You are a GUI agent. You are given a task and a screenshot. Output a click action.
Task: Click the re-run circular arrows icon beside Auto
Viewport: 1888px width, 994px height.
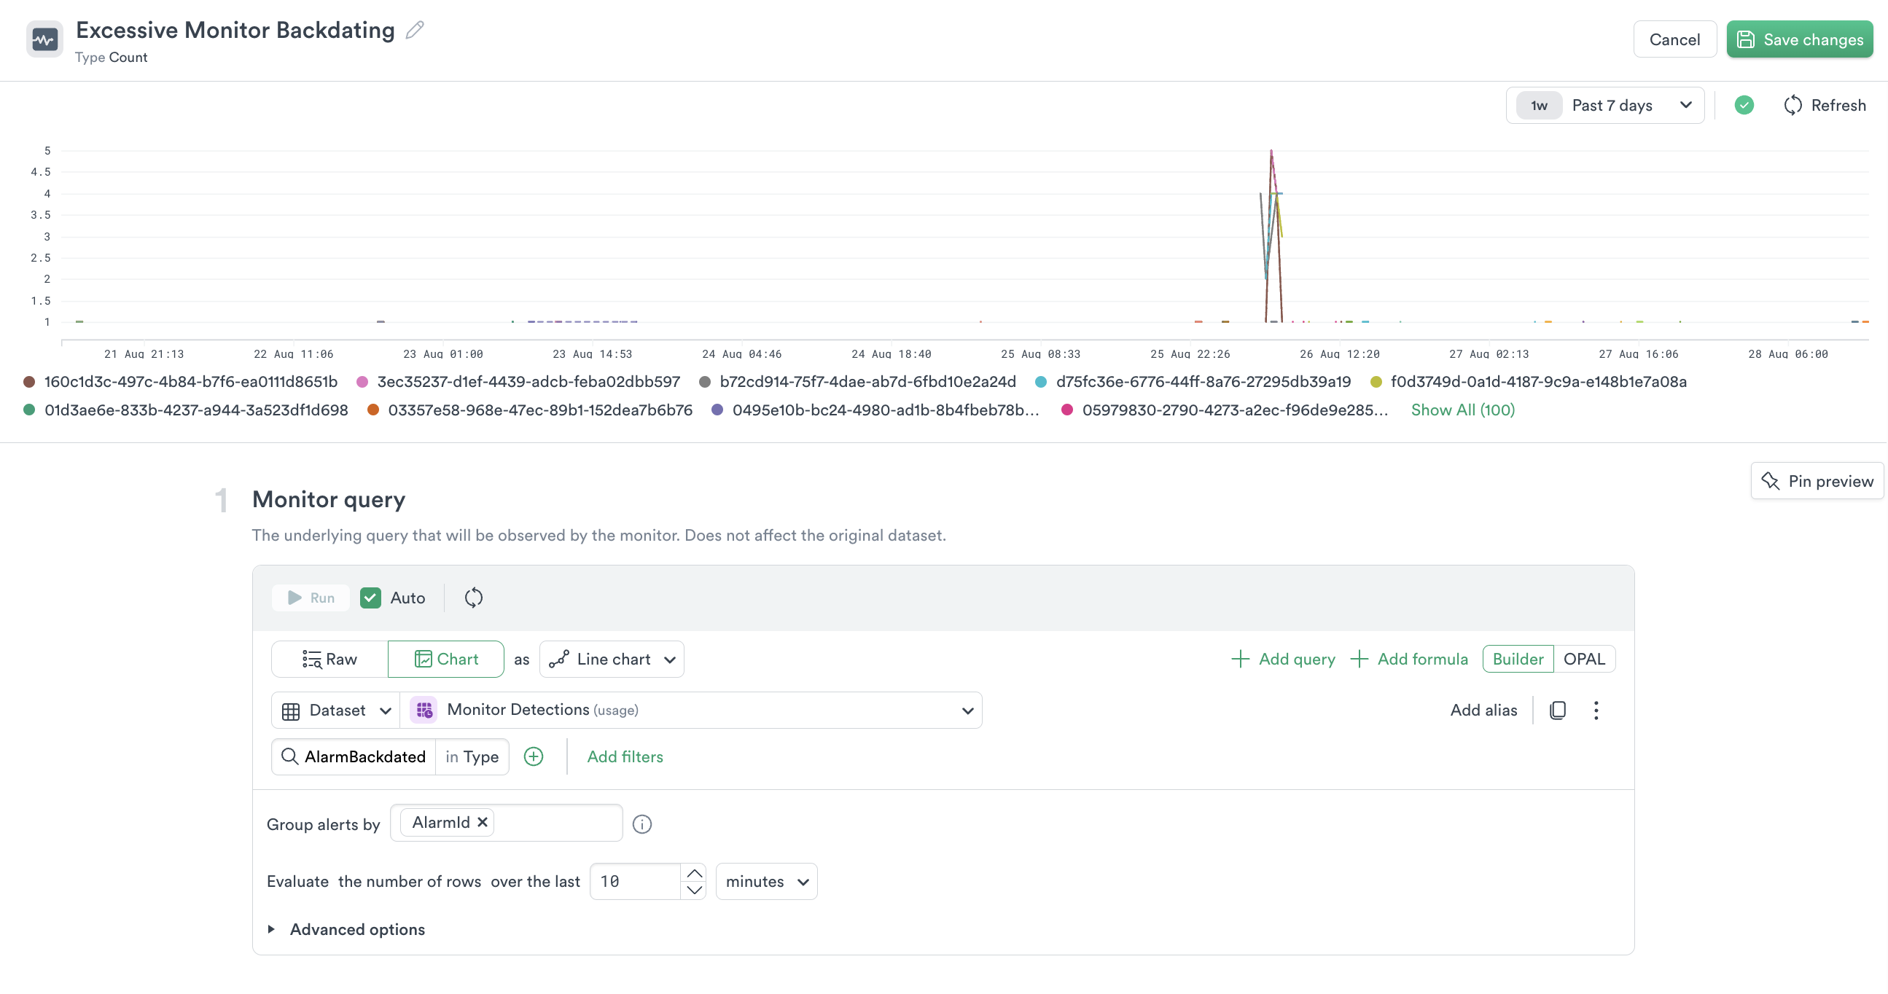coord(474,598)
